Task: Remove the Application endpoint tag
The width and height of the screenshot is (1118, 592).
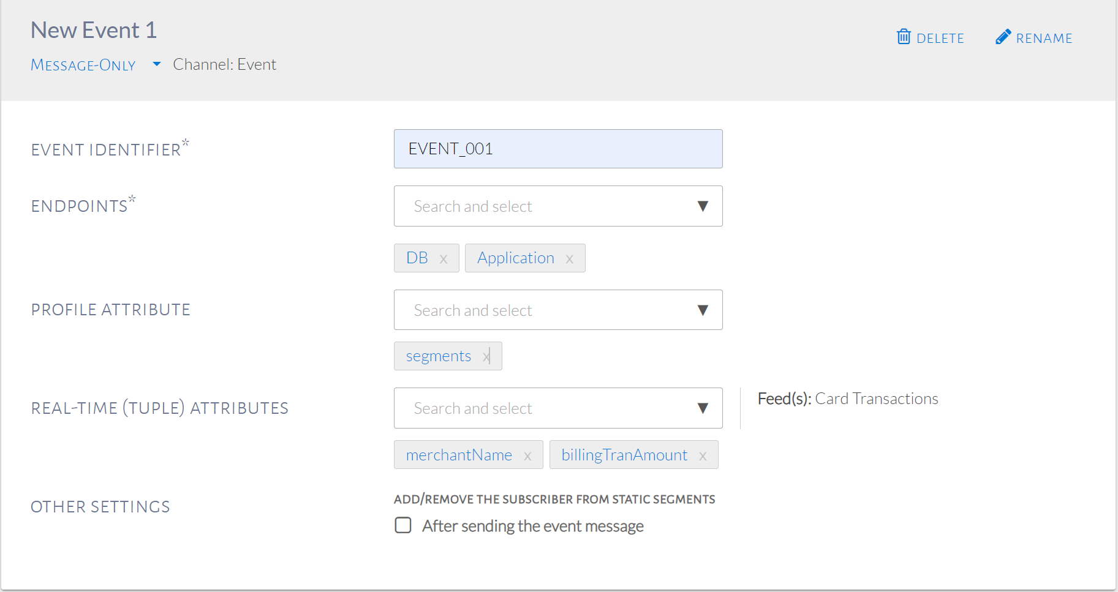Action: click(x=570, y=259)
